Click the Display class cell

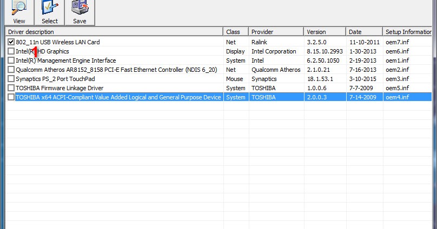click(235, 51)
